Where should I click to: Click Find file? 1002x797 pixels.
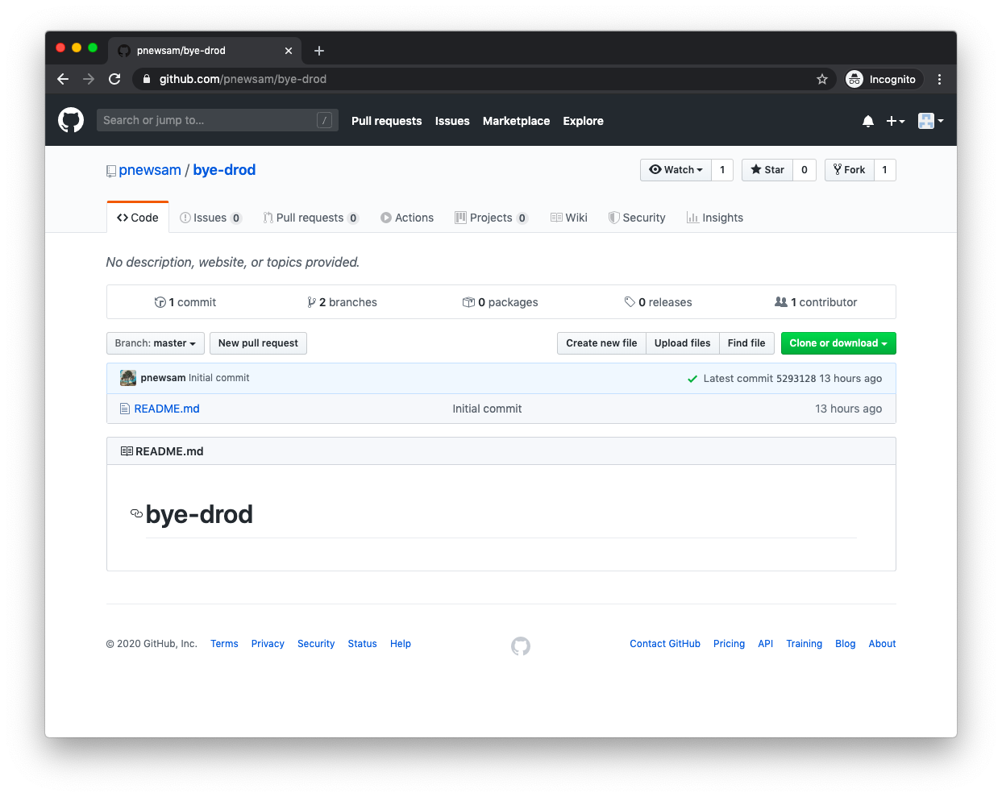point(746,343)
